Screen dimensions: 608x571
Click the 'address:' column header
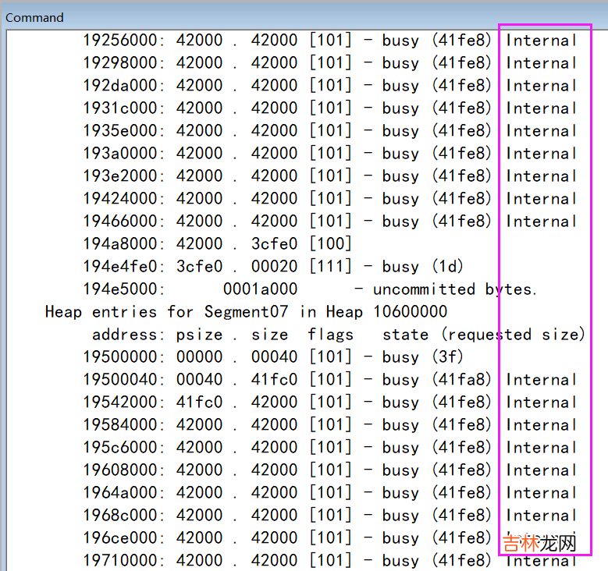tap(128, 335)
